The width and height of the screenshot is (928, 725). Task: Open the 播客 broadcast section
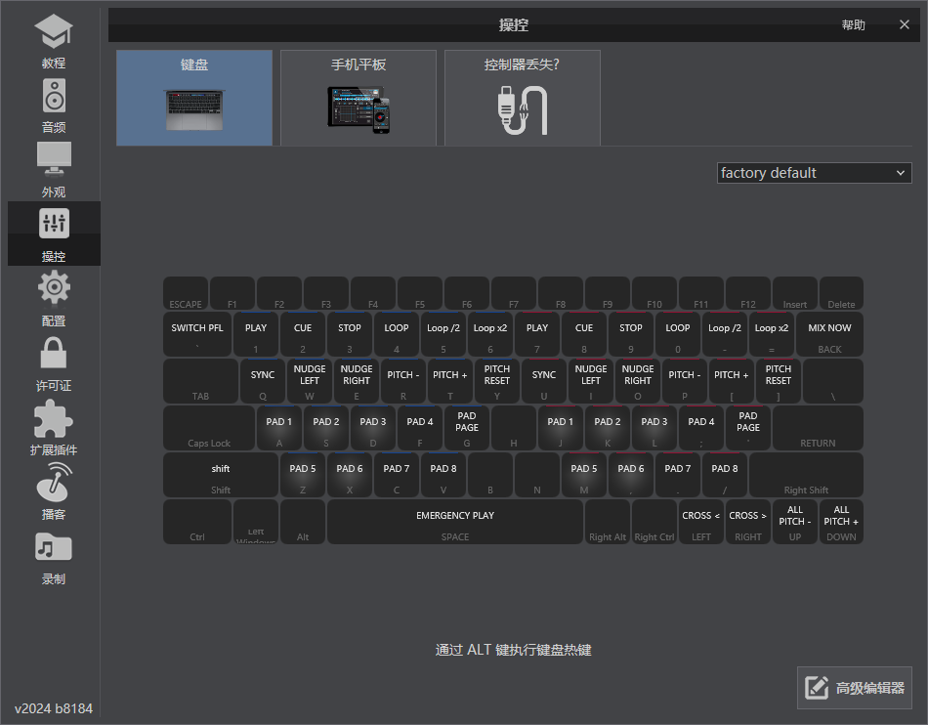(x=54, y=491)
